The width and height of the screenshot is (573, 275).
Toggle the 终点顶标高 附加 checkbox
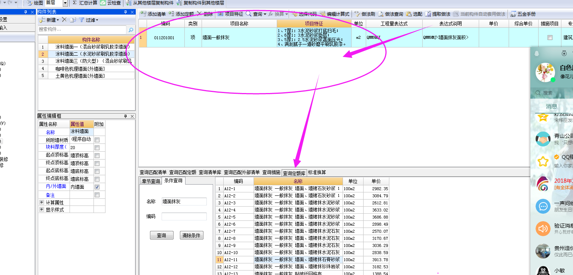point(97,163)
